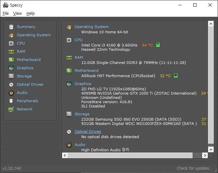Select Graphics in the sidebar

click(x=25, y=68)
